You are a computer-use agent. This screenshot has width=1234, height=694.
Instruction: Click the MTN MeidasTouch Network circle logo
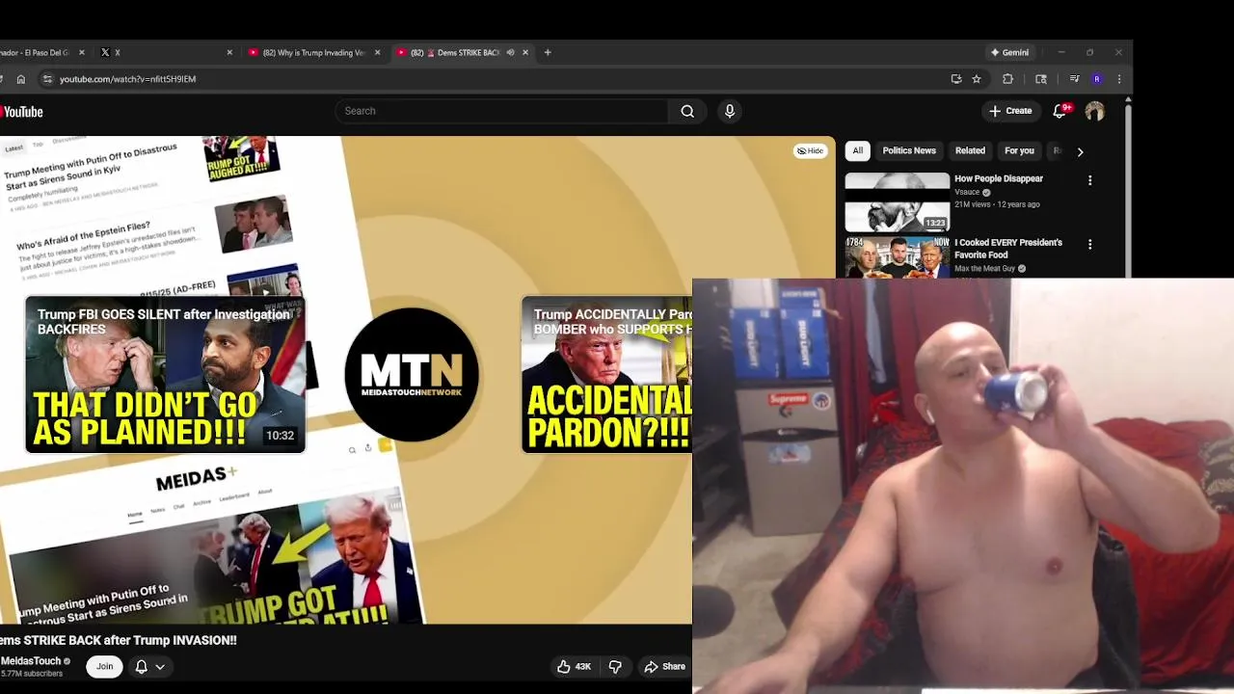(x=412, y=375)
